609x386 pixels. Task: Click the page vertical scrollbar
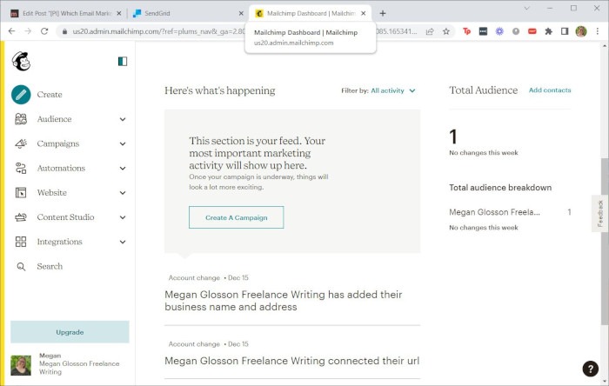click(x=605, y=241)
